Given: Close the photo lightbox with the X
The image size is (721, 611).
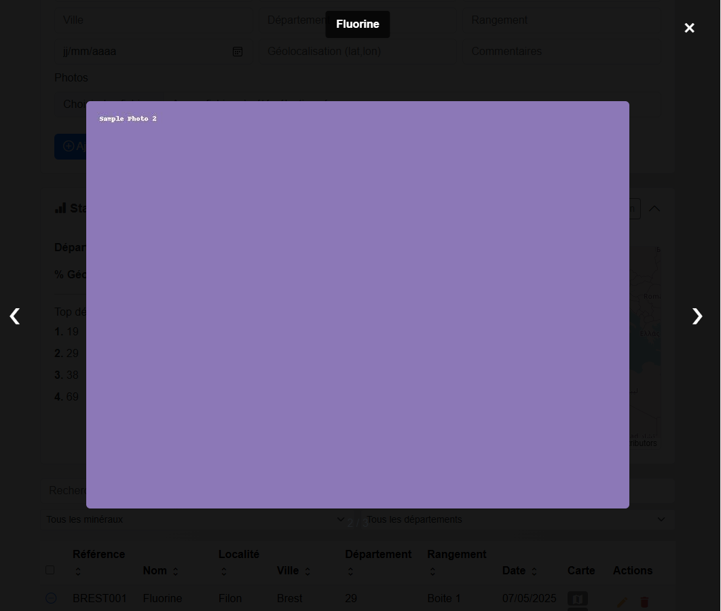Looking at the screenshot, I should (689, 28).
